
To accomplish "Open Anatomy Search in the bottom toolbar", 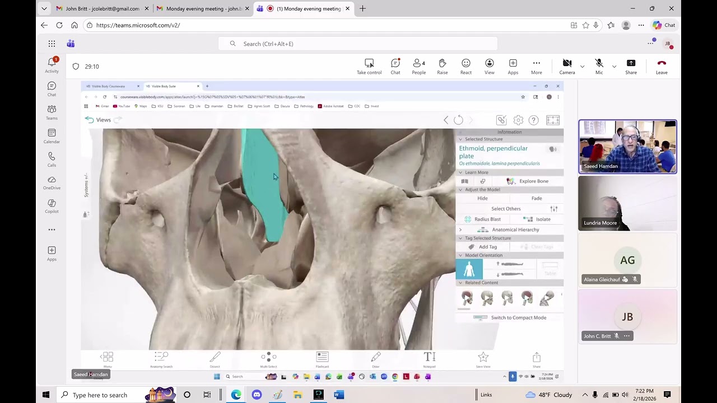I will click(x=161, y=359).
